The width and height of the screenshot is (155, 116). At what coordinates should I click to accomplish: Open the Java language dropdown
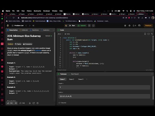pos(60,34)
